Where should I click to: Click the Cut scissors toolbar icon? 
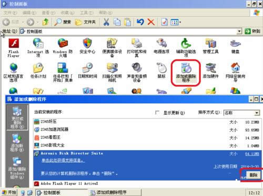106,22
